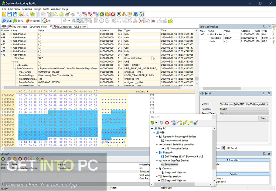Click the Devices tree vertical scrollbar thumb
Image resolution: width=276 pixels, height=191 pixels.
tap(214, 150)
